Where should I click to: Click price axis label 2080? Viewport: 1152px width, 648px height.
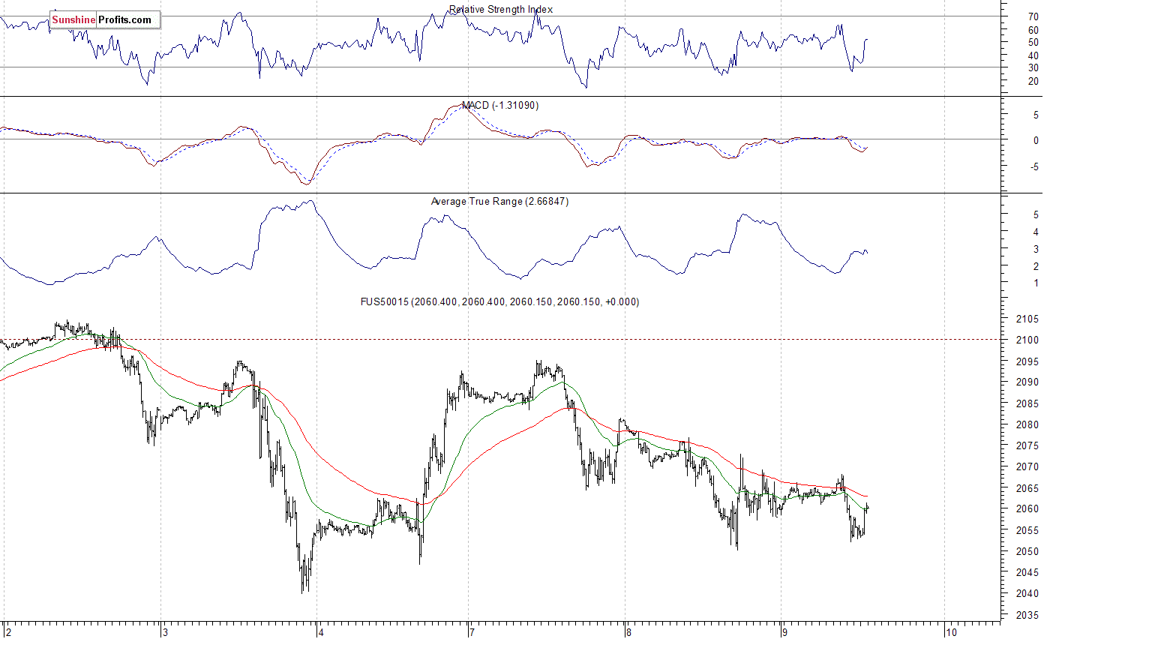pos(1027,425)
